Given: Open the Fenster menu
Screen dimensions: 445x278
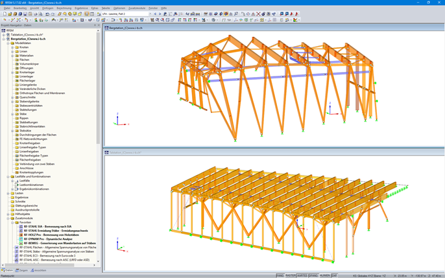Looking at the screenshot, I should [x=153, y=8].
